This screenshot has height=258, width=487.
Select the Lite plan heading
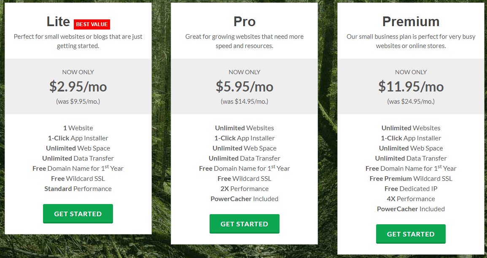tap(58, 21)
